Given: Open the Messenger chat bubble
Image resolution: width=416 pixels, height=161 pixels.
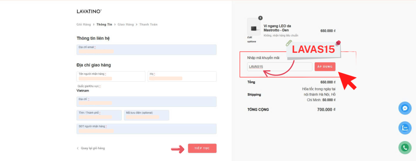Looking at the screenshot, I should [x=405, y=108].
